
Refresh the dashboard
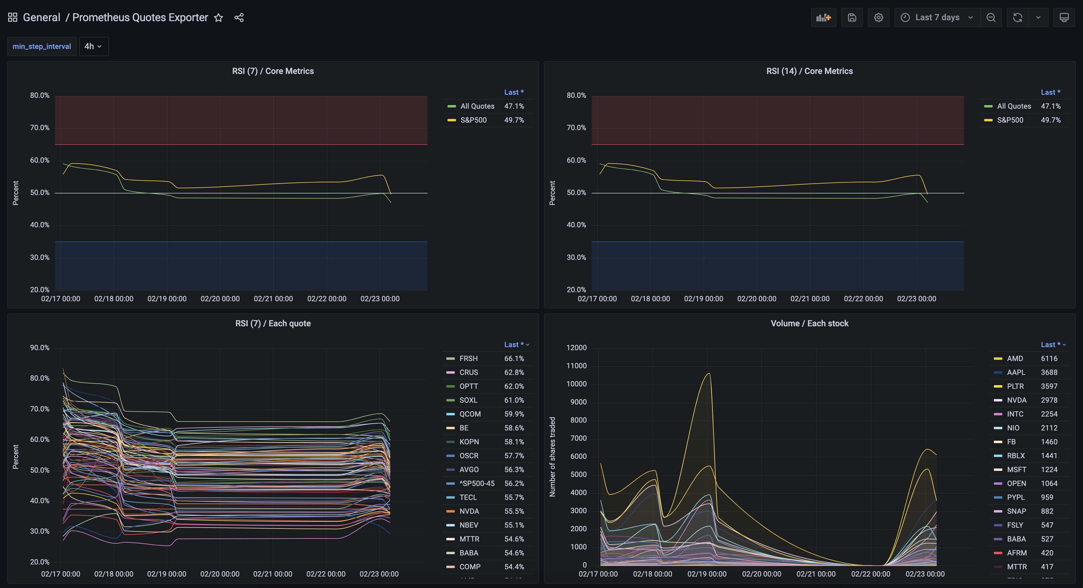click(1017, 18)
